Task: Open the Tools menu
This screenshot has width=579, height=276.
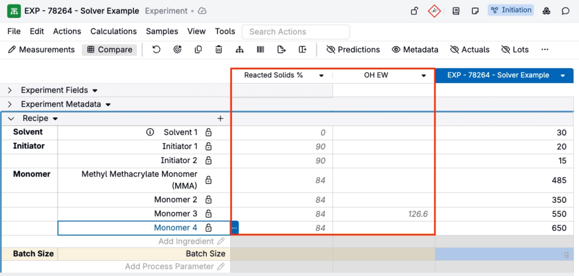Action: [225, 32]
